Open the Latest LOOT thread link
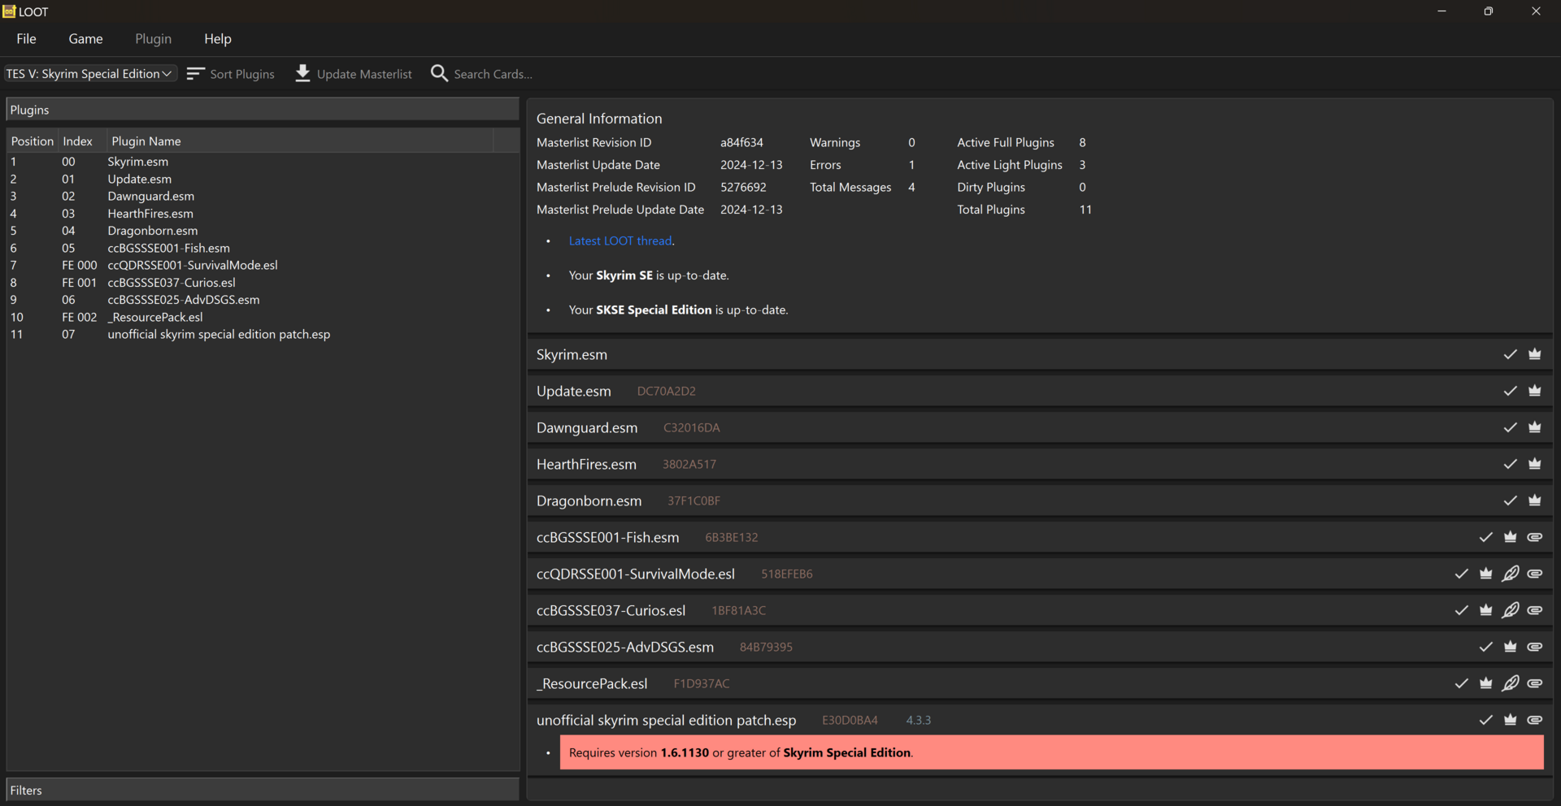This screenshot has height=806, width=1561. pyautogui.click(x=620, y=241)
